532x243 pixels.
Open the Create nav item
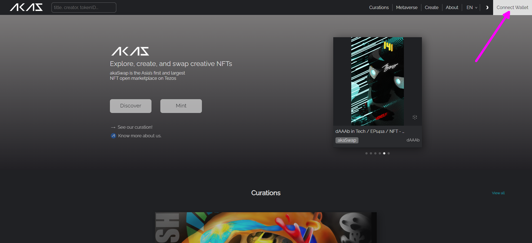coord(432,8)
